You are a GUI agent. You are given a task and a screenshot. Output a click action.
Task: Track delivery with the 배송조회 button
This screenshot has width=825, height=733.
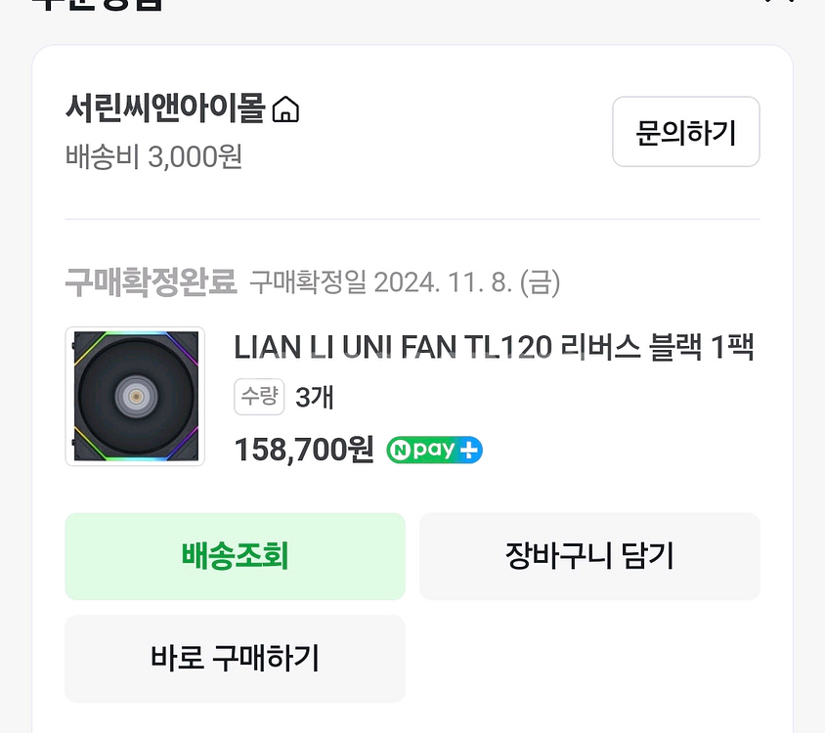(235, 556)
